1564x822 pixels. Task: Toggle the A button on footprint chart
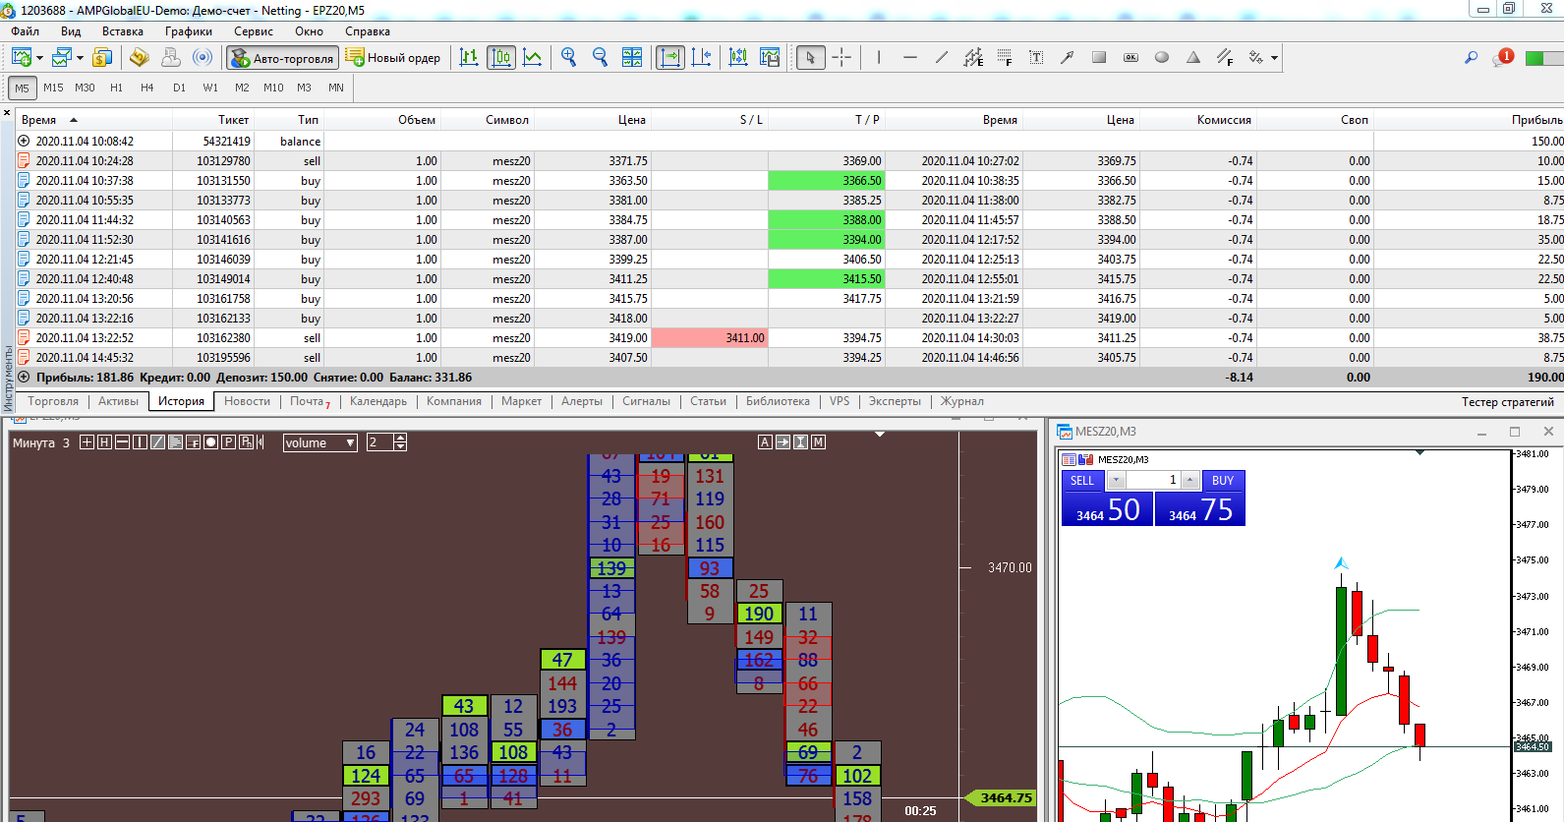pyautogui.click(x=765, y=442)
